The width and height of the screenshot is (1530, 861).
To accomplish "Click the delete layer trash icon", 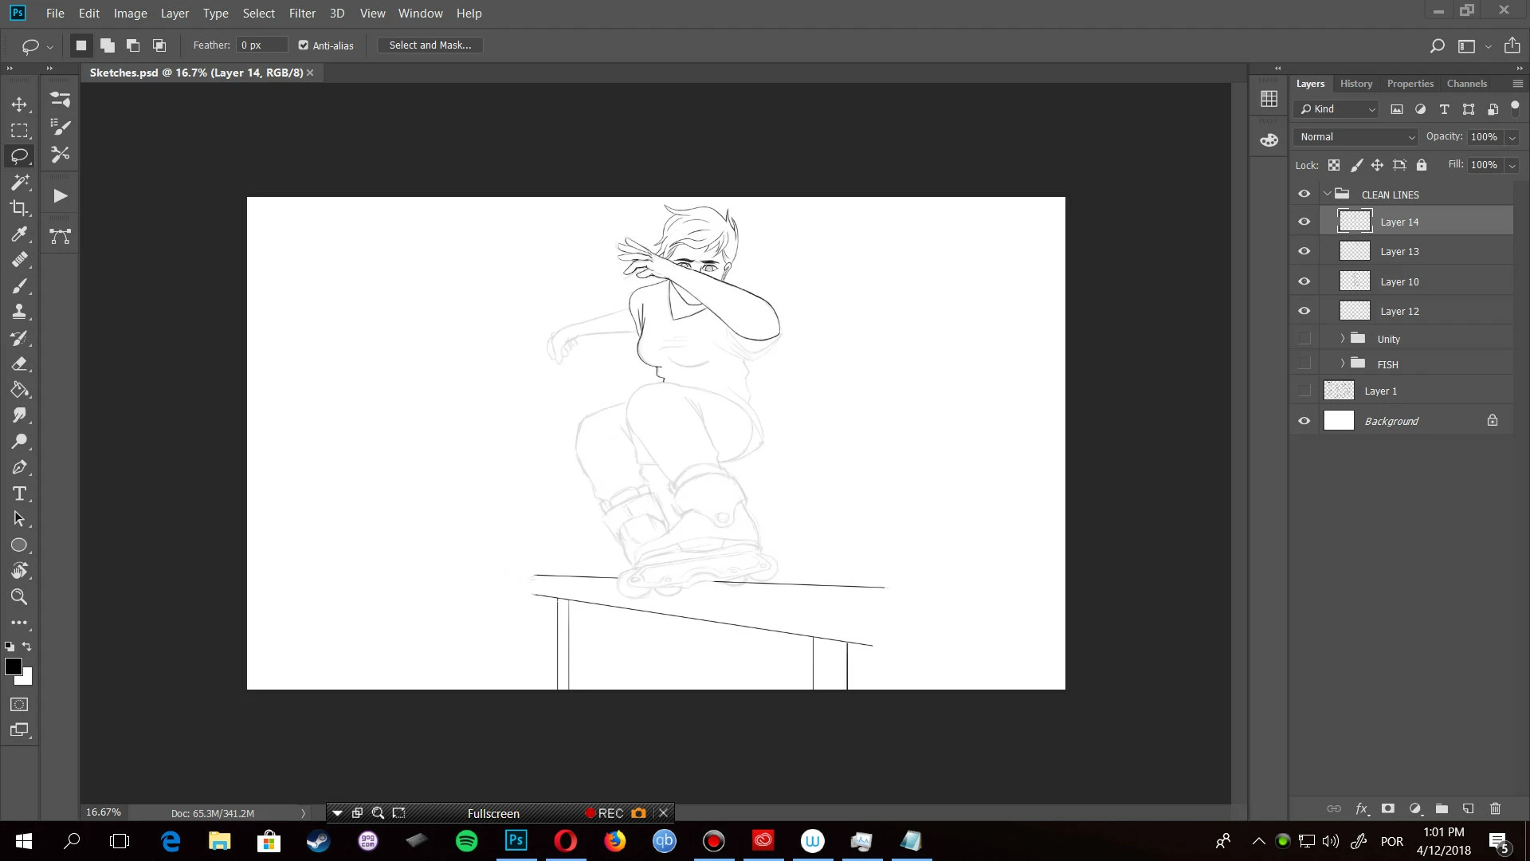I will pyautogui.click(x=1495, y=808).
